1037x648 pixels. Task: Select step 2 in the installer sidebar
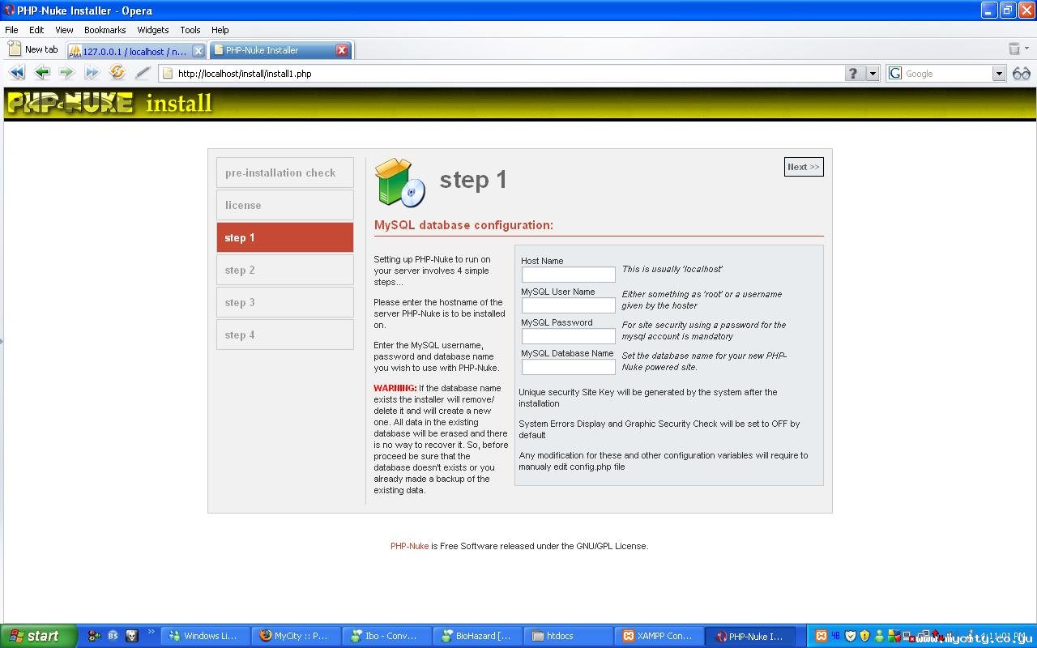(285, 270)
